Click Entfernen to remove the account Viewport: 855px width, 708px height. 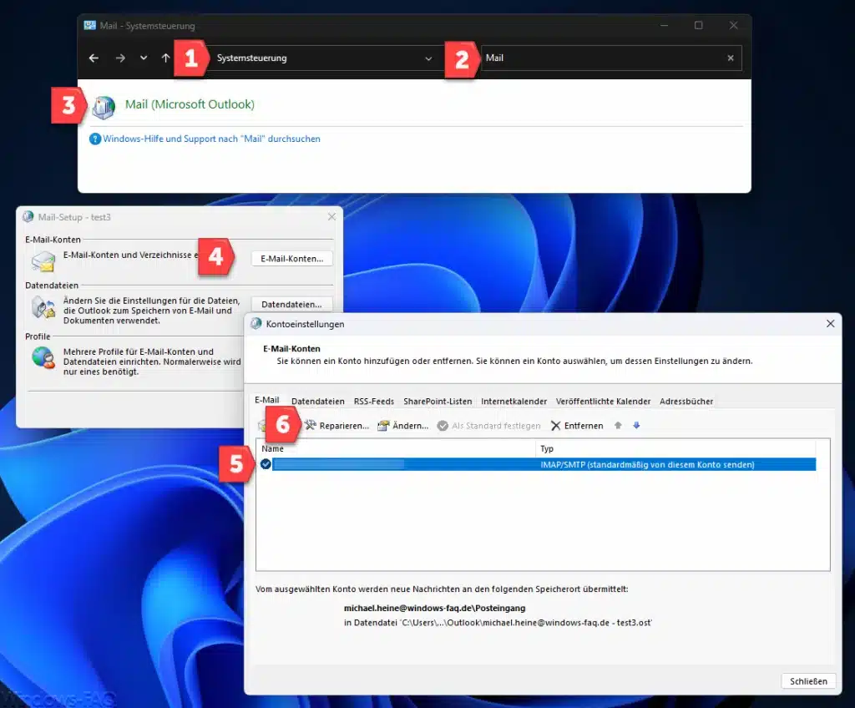pos(577,426)
